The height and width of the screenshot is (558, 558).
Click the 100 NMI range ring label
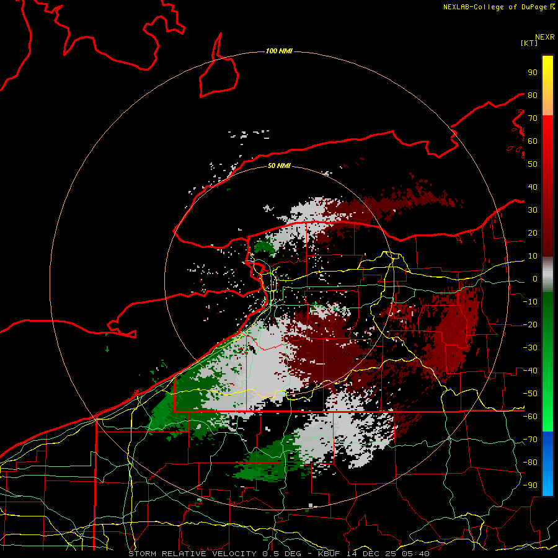[x=279, y=51]
